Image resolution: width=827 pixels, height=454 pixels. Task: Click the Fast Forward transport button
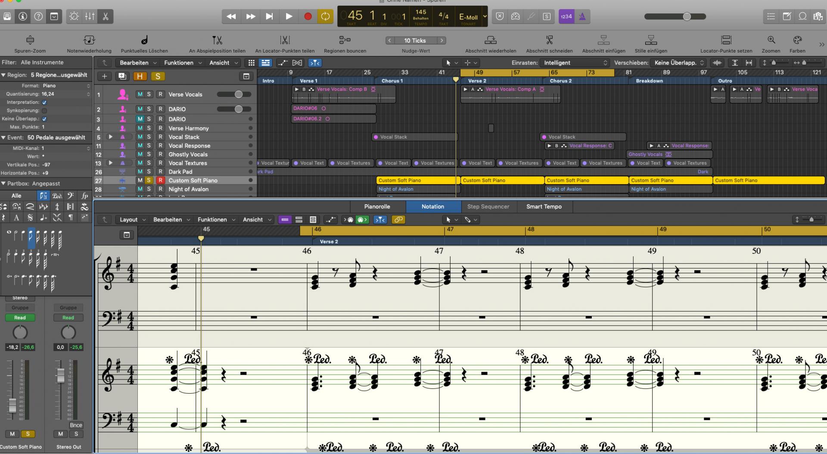click(251, 16)
